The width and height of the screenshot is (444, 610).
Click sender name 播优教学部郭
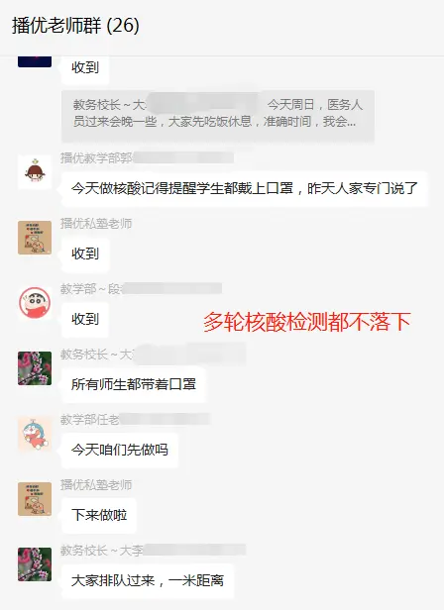(x=96, y=158)
